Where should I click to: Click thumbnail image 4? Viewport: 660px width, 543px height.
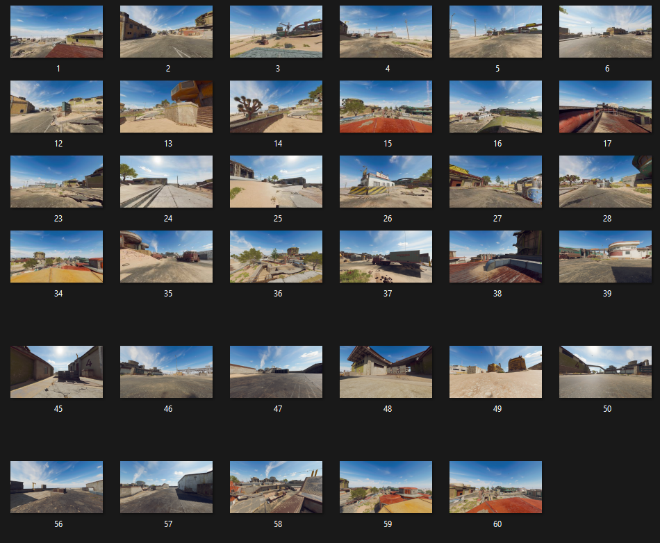point(386,31)
